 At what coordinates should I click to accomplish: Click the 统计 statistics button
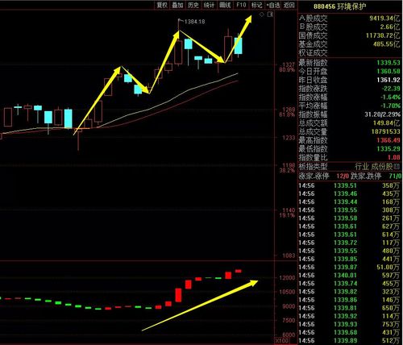[x=209, y=5]
